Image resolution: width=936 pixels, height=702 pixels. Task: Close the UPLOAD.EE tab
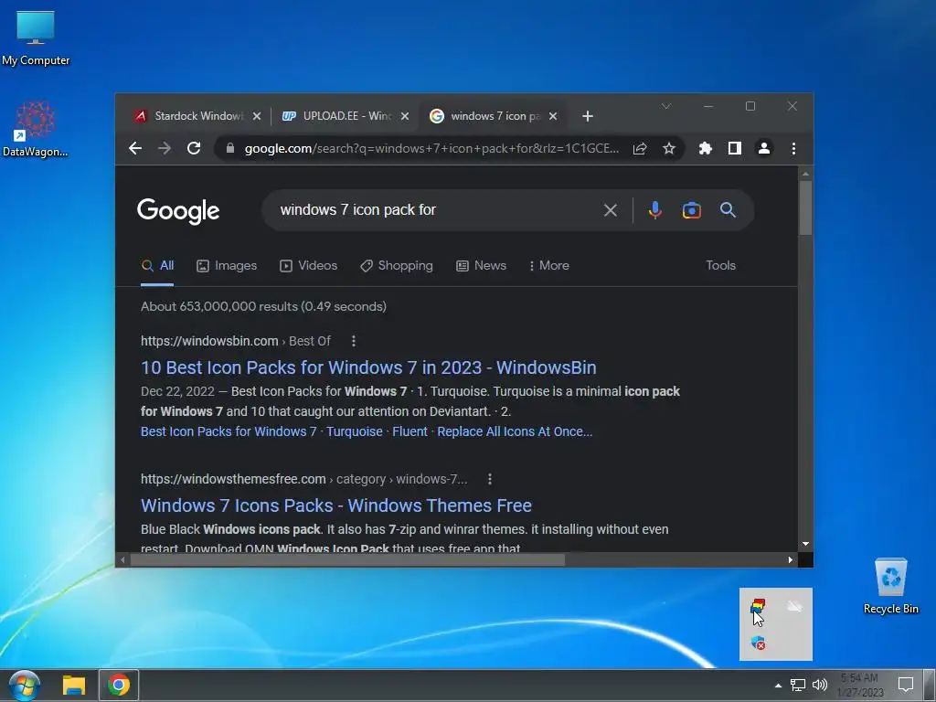pos(405,116)
